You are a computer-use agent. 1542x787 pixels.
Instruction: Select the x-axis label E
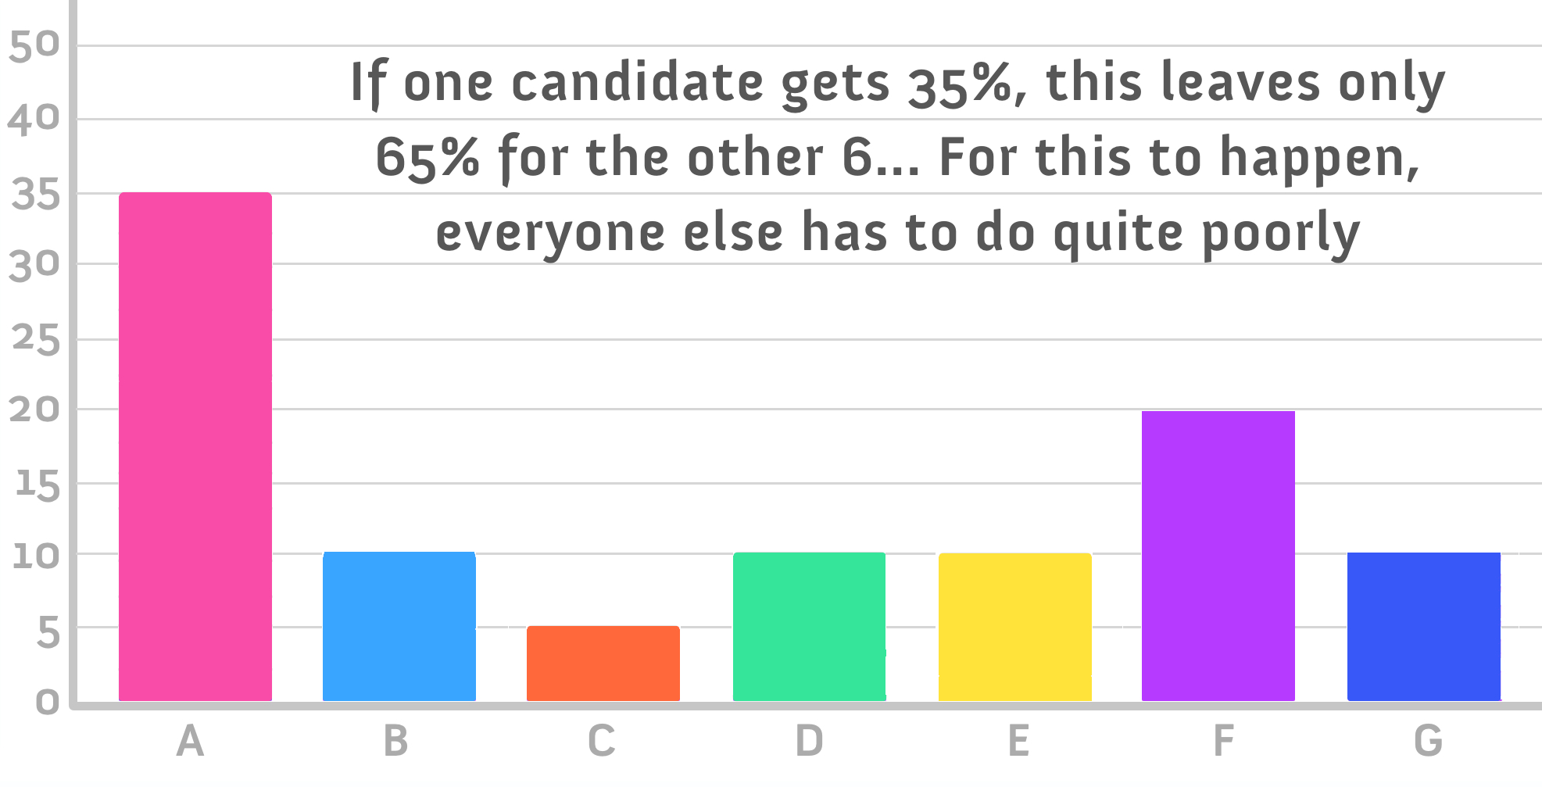[1018, 741]
